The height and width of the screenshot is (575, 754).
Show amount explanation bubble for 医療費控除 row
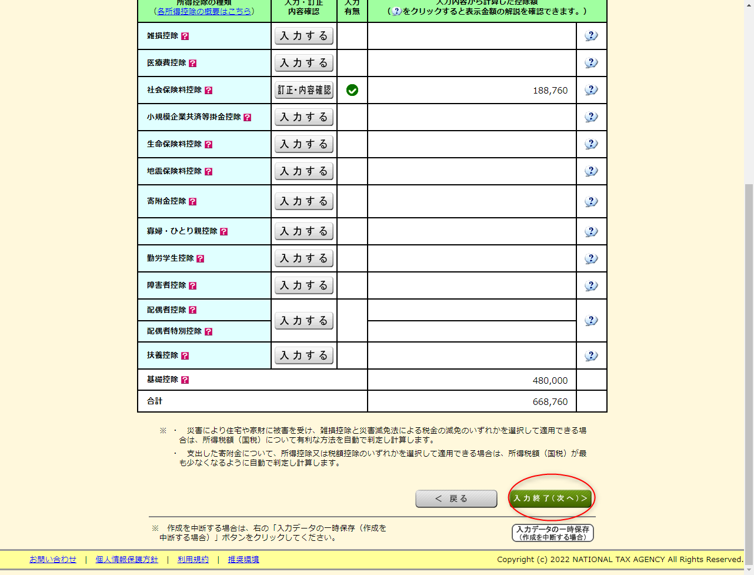pos(591,63)
